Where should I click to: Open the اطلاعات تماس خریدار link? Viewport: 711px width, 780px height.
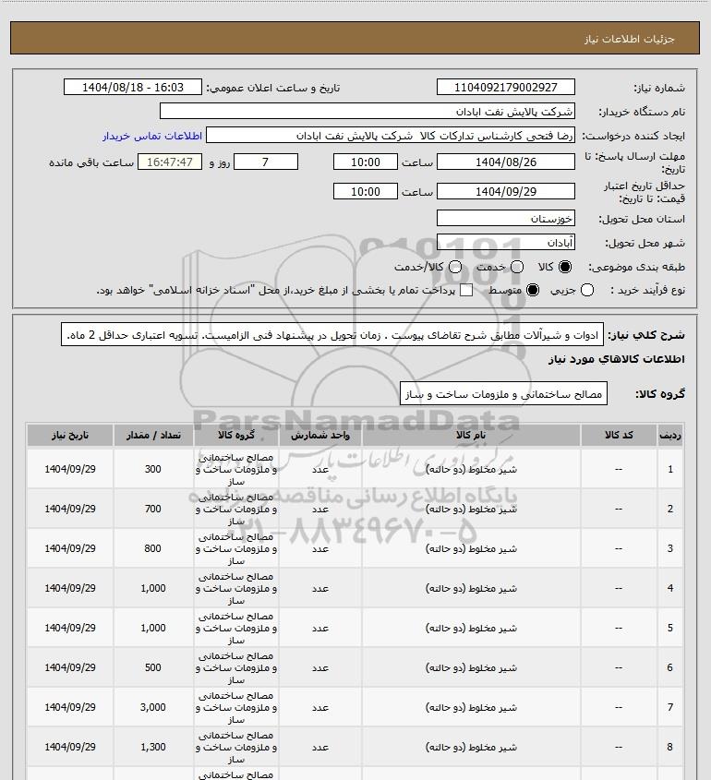(152, 136)
